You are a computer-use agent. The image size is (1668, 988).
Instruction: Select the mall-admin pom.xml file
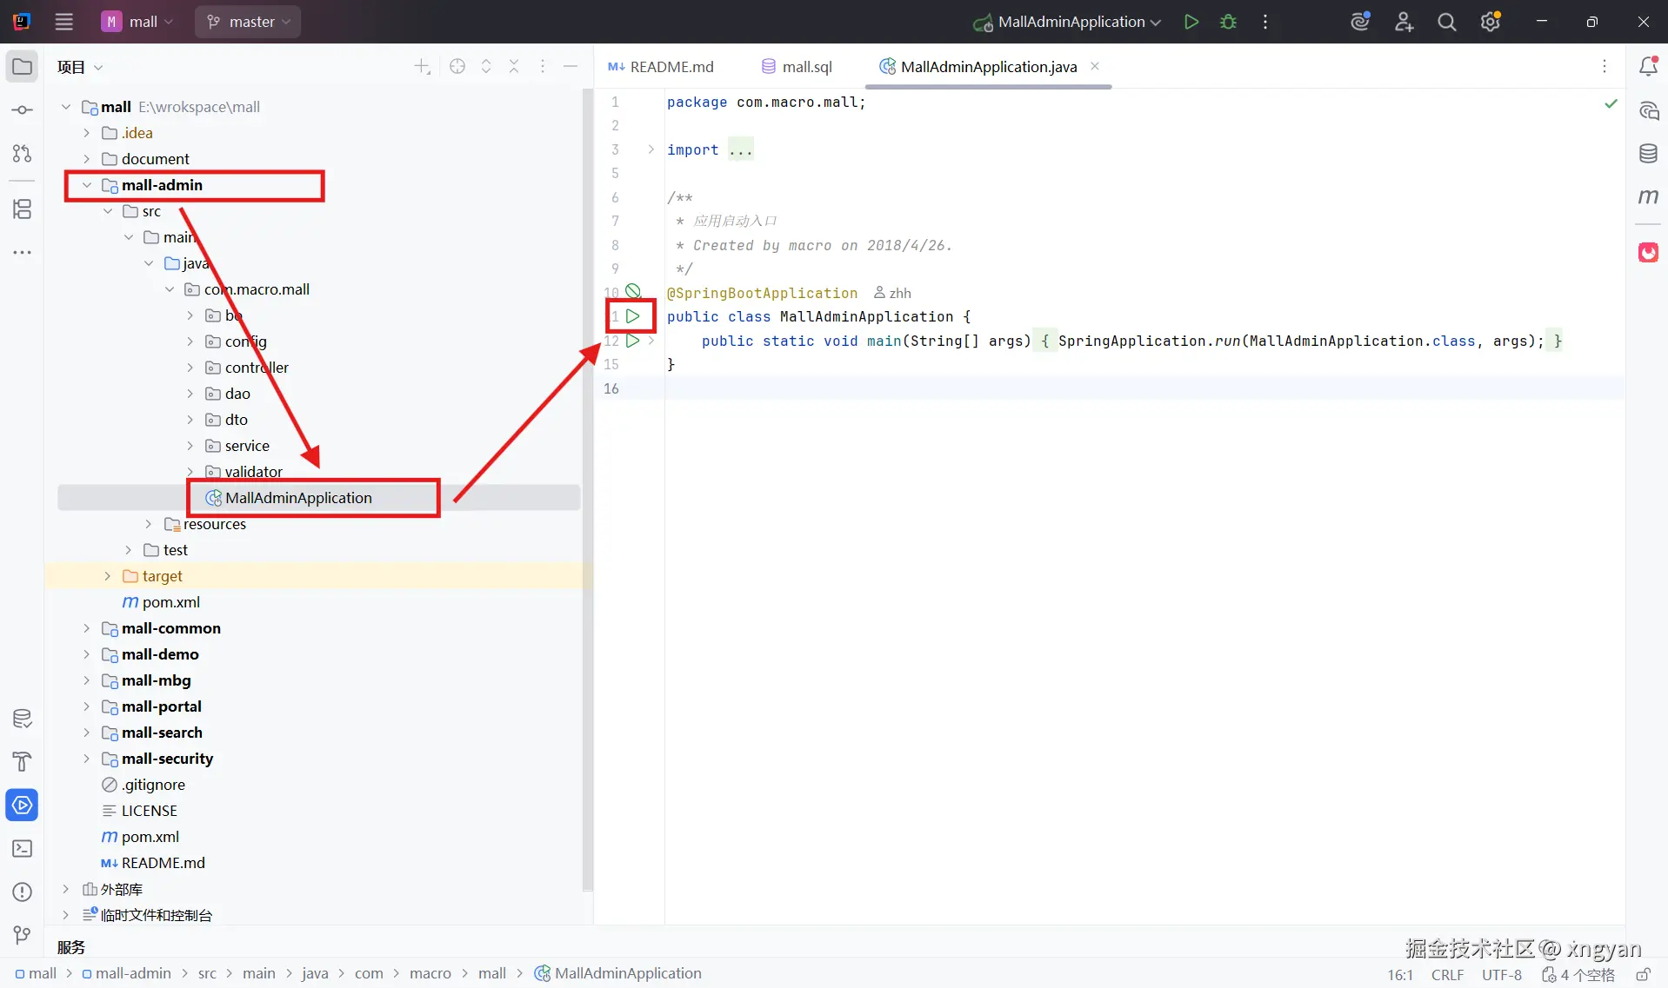(x=162, y=602)
